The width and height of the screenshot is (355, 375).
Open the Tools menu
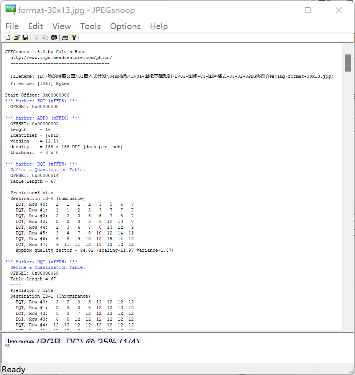[90, 26]
